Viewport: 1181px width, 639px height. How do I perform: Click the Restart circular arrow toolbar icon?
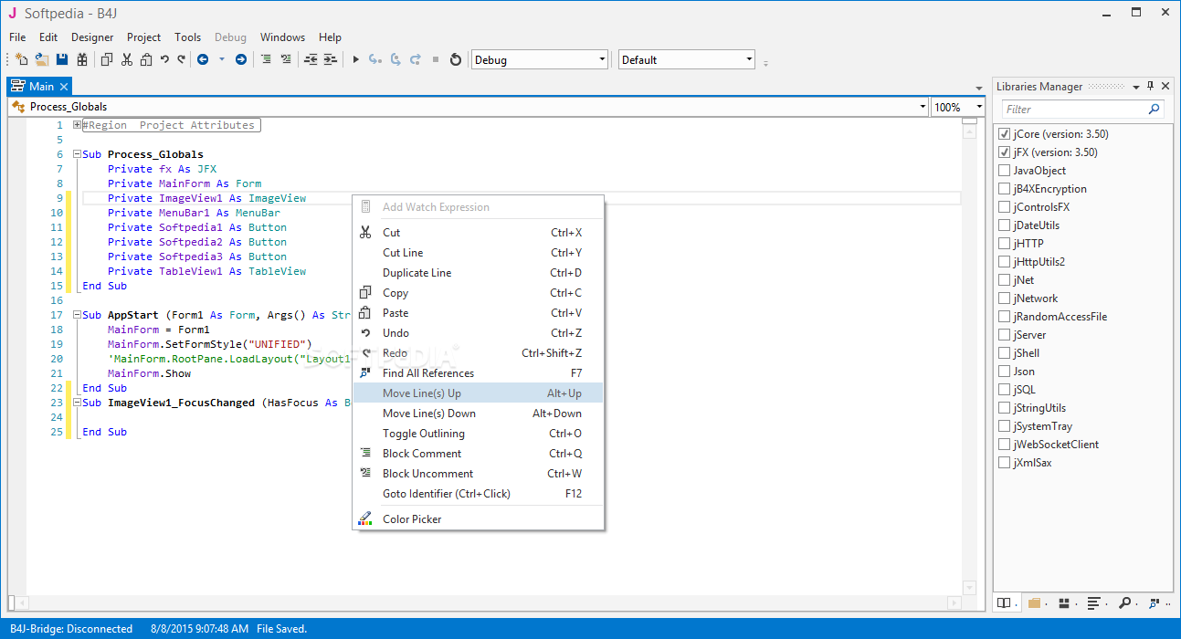pyautogui.click(x=456, y=60)
